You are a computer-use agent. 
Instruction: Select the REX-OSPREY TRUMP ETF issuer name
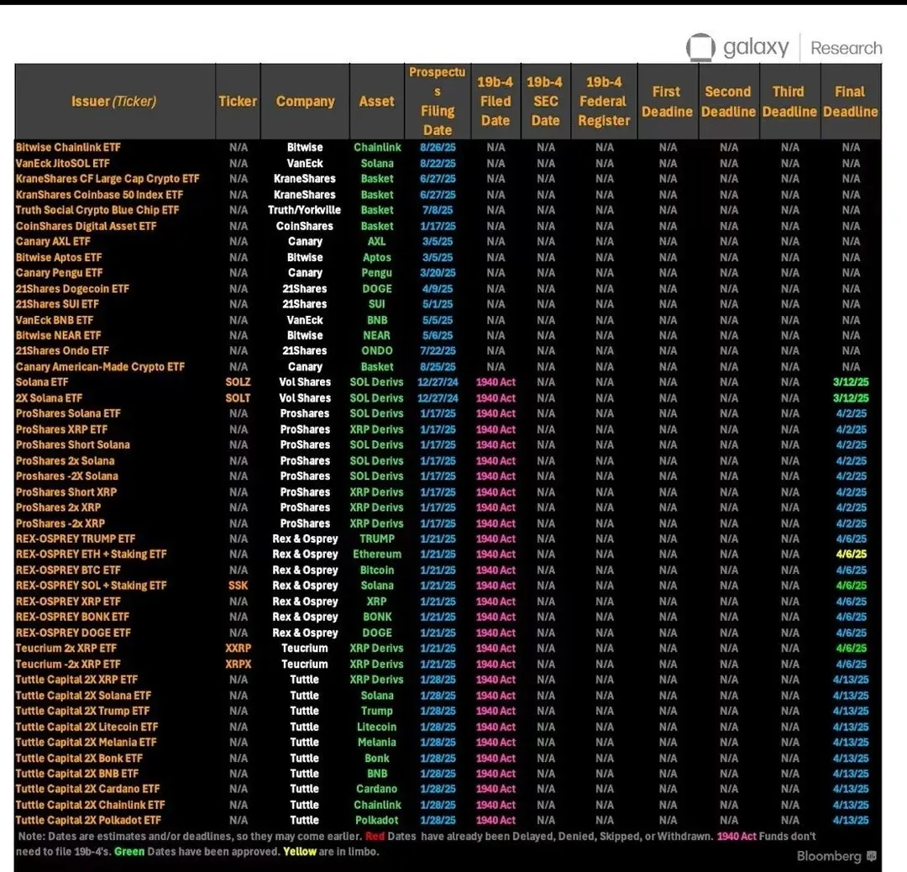pos(76,538)
